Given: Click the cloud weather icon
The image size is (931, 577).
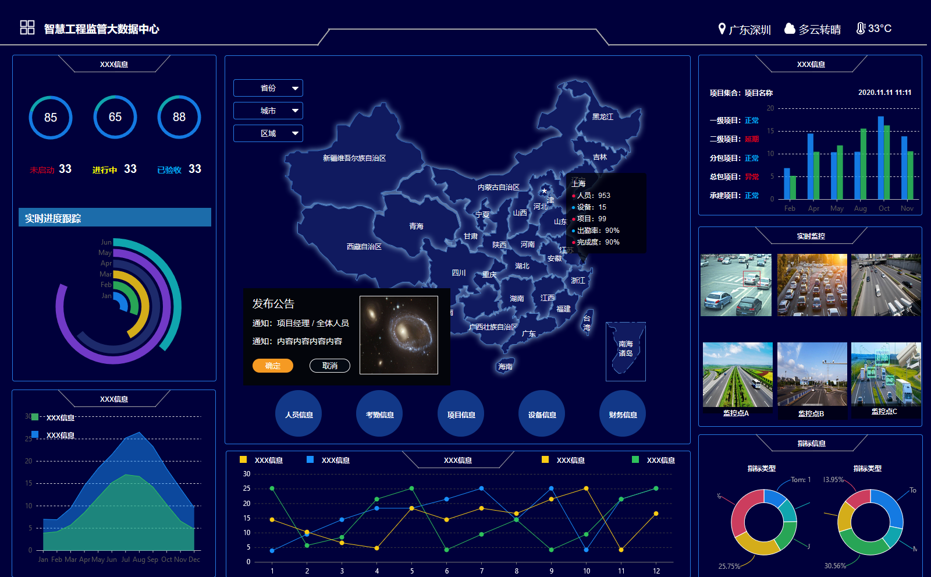Looking at the screenshot, I should click(x=790, y=29).
